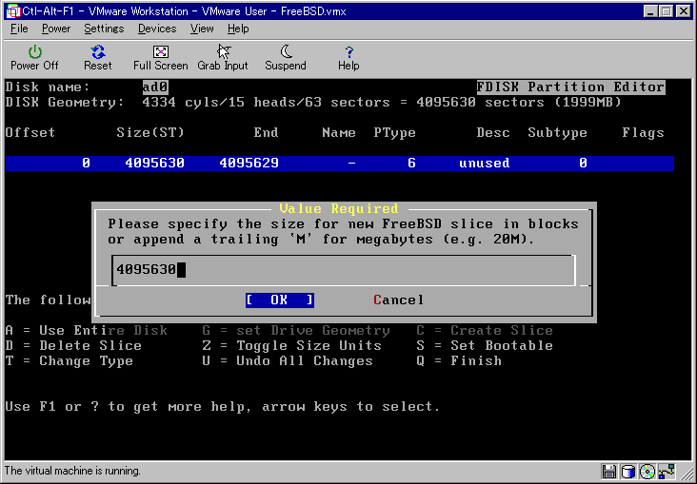Click the FDISK Partition Editor title

pyautogui.click(x=570, y=87)
